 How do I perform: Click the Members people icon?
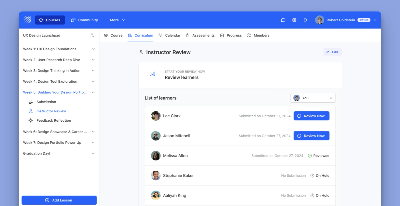click(249, 35)
